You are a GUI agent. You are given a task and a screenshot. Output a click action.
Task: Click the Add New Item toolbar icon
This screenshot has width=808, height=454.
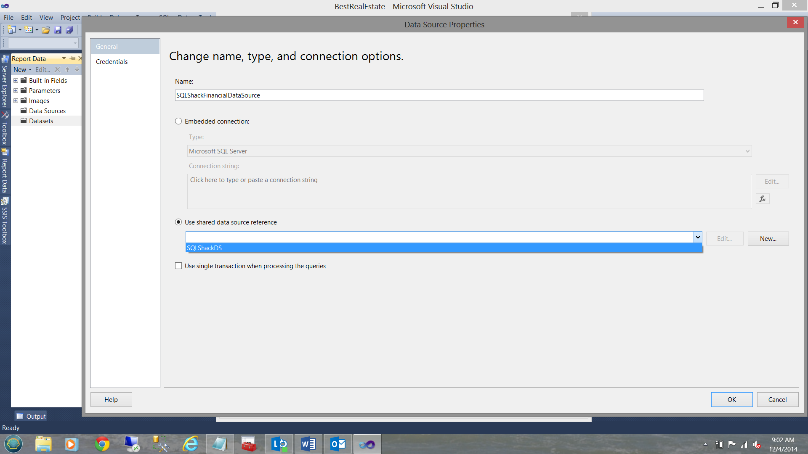(x=29, y=30)
